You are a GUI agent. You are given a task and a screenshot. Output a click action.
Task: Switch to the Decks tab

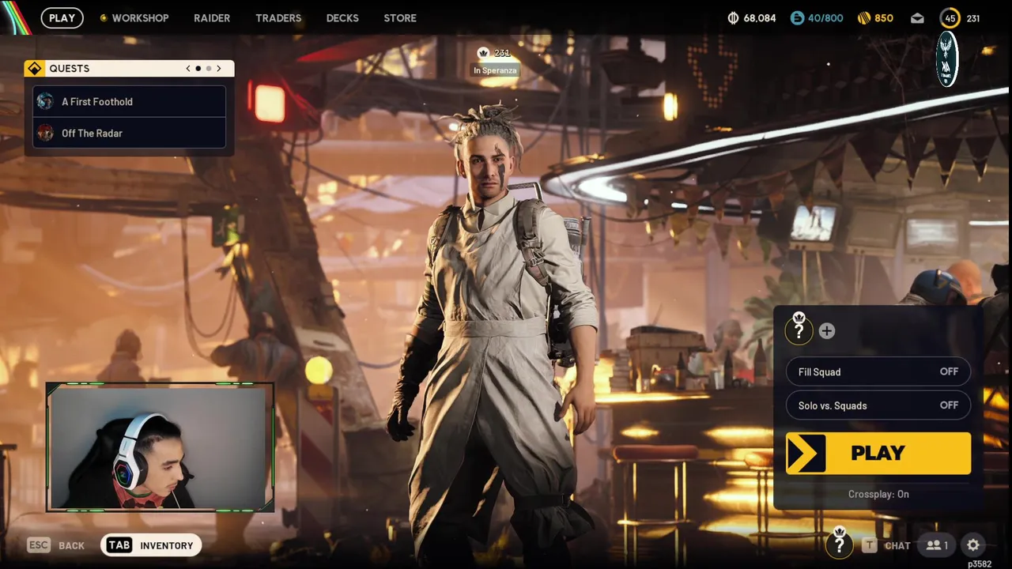click(x=342, y=17)
